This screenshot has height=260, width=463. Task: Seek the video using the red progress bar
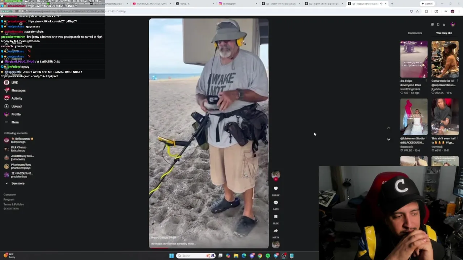click(209, 248)
